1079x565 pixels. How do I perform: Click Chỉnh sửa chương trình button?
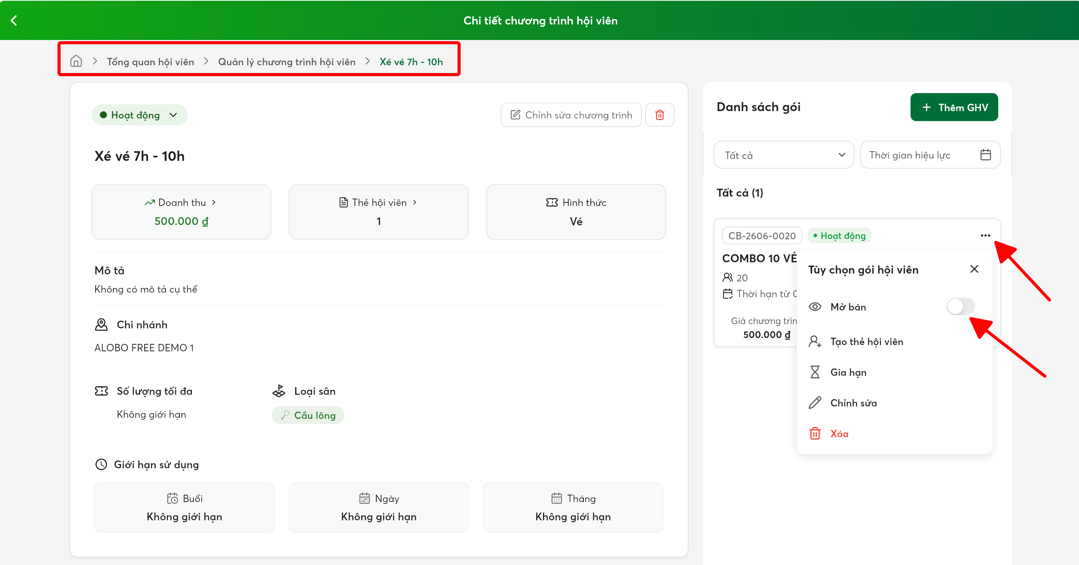click(571, 115)
